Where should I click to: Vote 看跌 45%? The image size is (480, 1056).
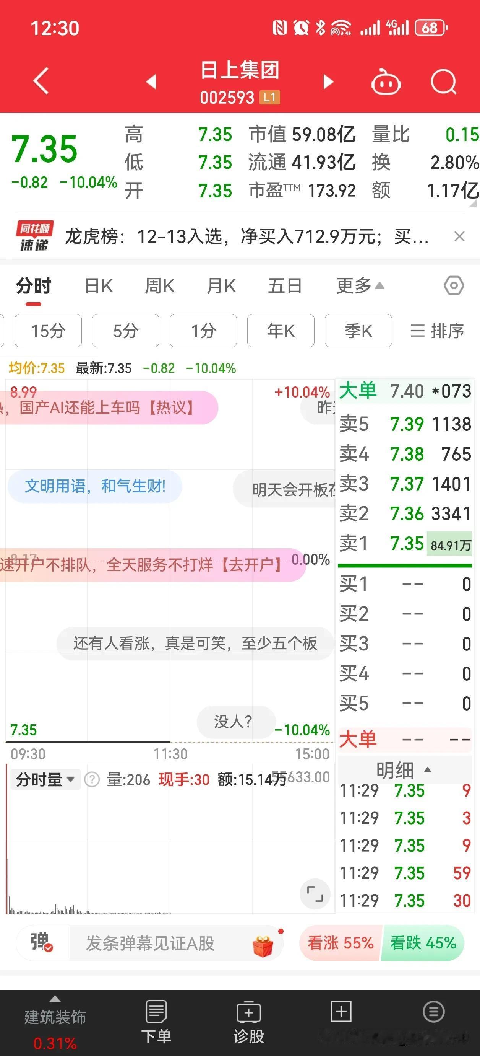click(423, 943)
